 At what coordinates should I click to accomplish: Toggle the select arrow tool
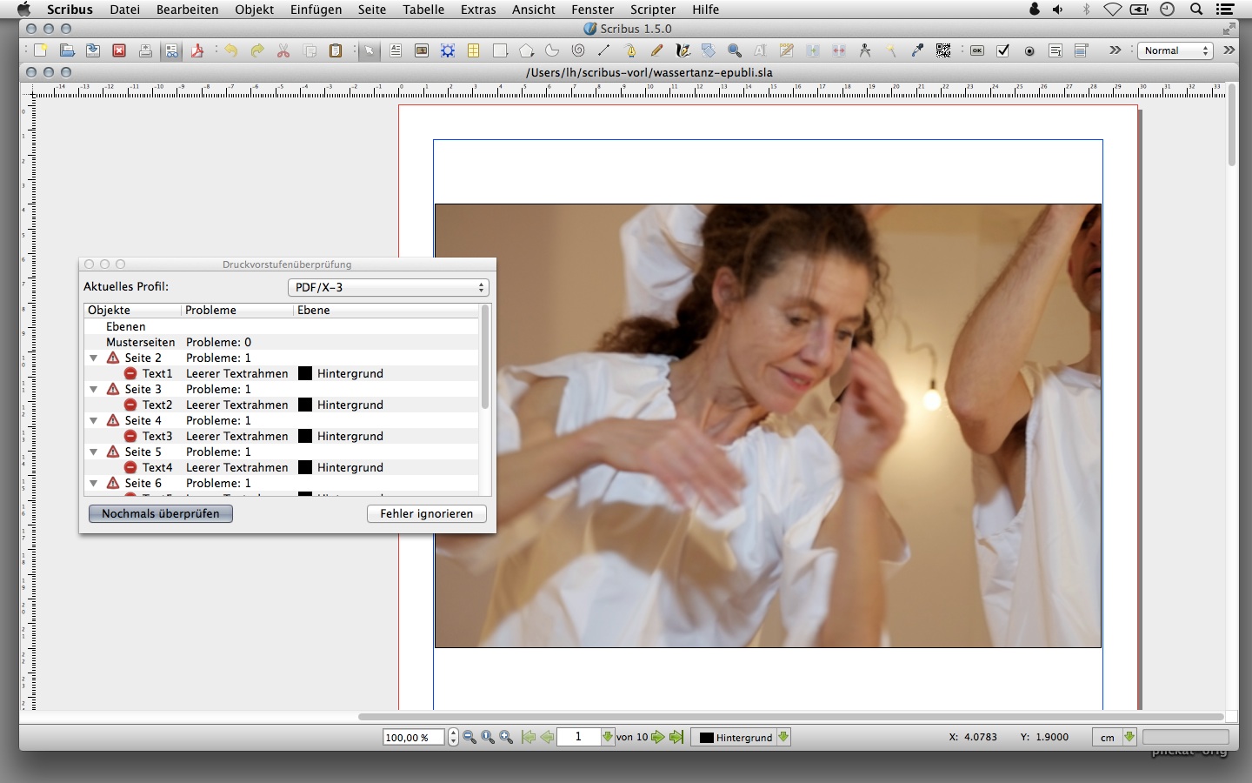pyautogui.click(x=370, y=51)
